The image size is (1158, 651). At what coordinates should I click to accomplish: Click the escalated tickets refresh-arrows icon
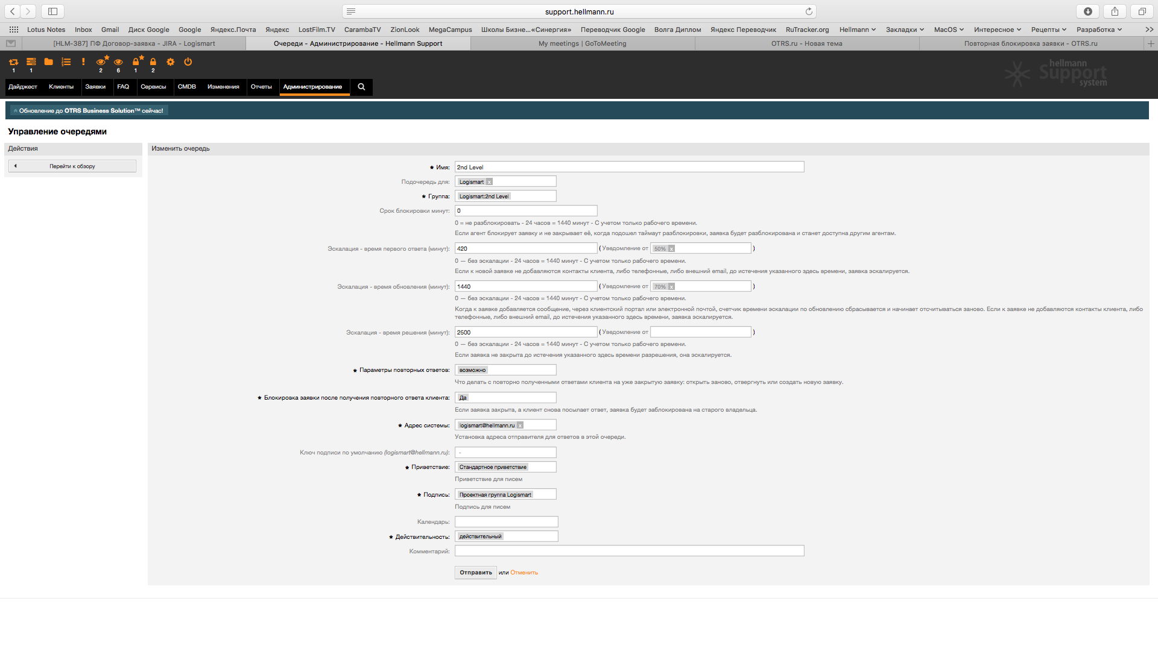[13, 62]
